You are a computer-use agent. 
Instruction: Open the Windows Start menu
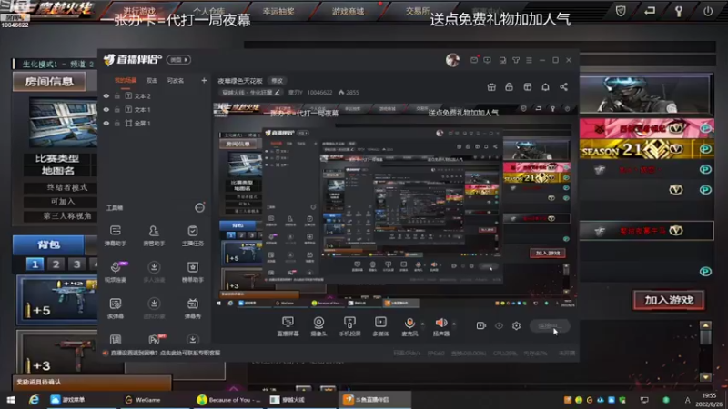(x=11, y=400)
